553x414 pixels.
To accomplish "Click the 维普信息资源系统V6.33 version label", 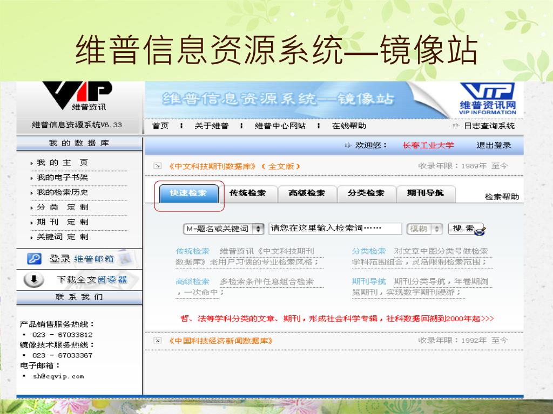I will pyautogui.click(x=77, y=125).
